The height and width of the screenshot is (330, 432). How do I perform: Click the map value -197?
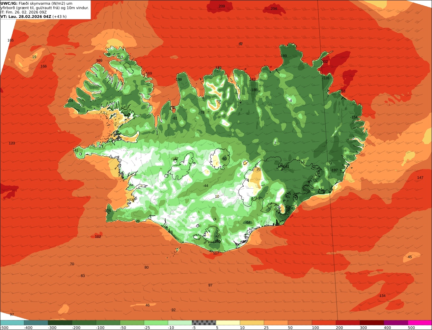[334, 170]
